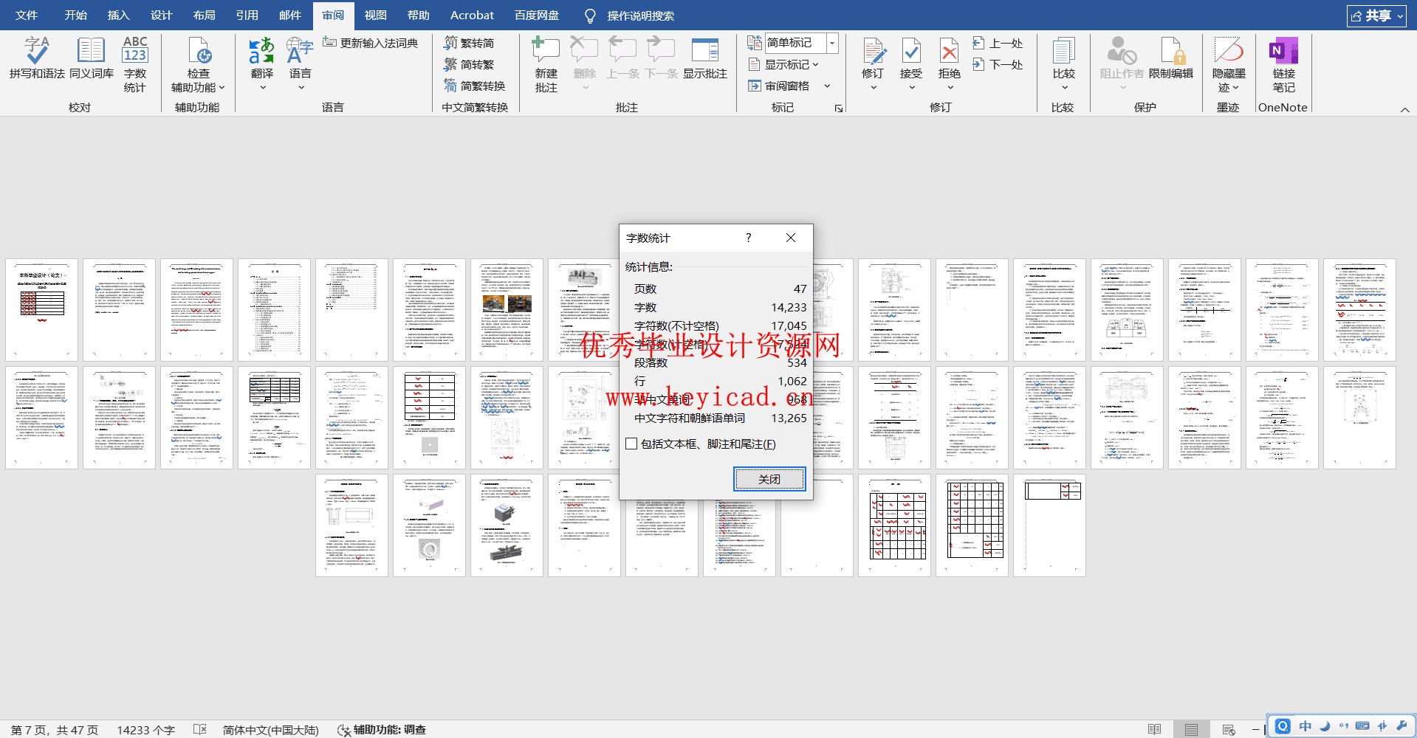Image resolution: width=1417 pixels, height=738 pixels.
Task: Go to 下一处 next change
Action: 998,64
